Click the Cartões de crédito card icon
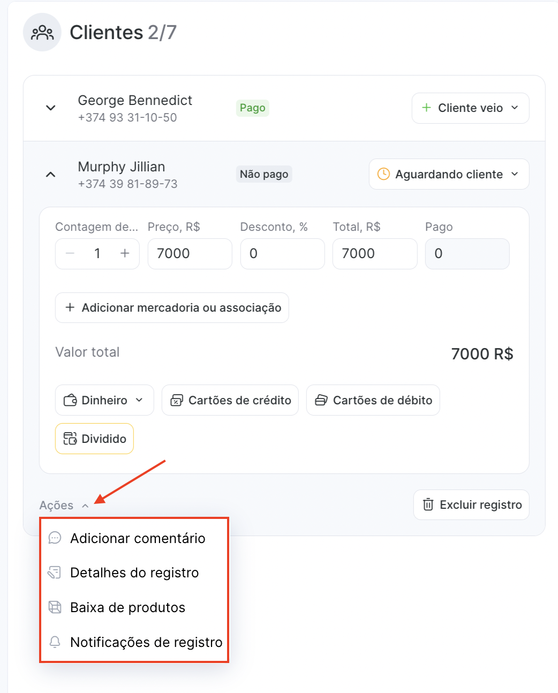558x693 pixels. pyautogui.click(x=177, y=400)
